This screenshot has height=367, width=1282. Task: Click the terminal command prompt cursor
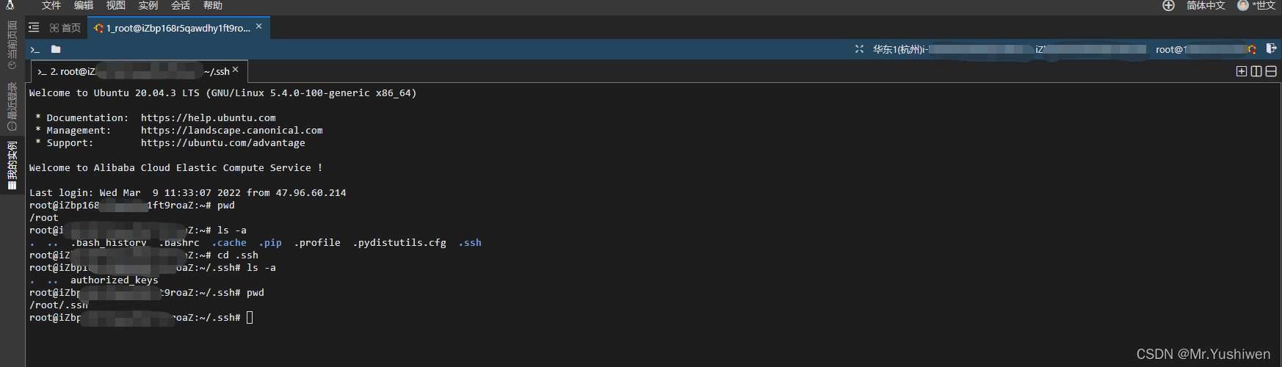[x=250, y=318]
